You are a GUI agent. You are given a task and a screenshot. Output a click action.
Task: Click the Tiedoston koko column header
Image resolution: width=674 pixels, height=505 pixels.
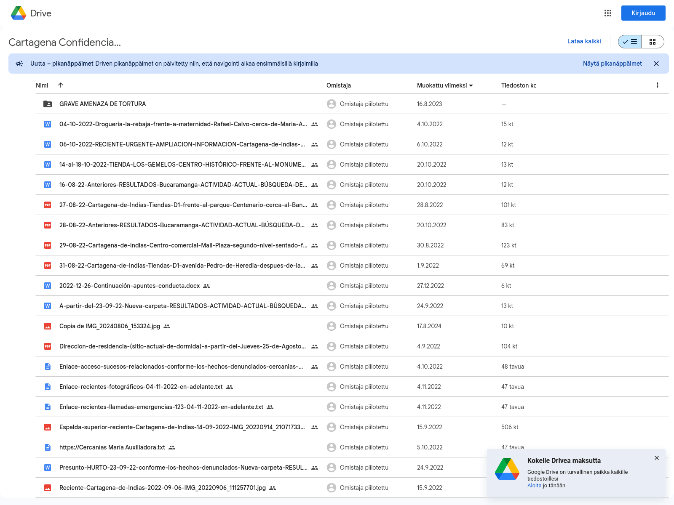(519, 85)
